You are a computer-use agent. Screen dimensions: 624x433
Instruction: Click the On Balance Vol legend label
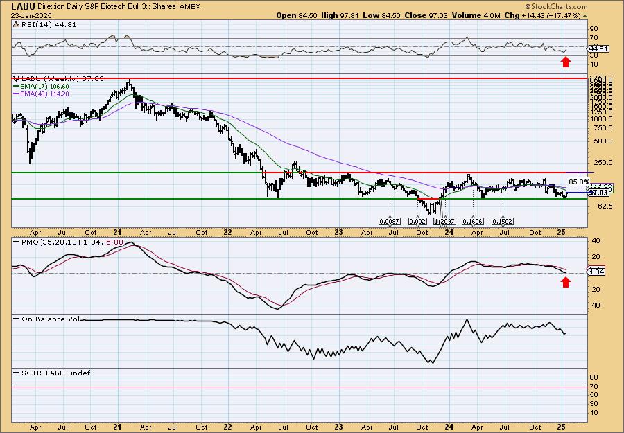pyautogui.click(x=50, y=319)
